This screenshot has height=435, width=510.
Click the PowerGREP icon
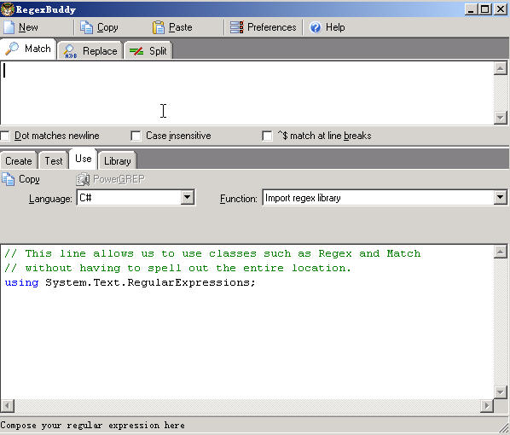[83, 179]
